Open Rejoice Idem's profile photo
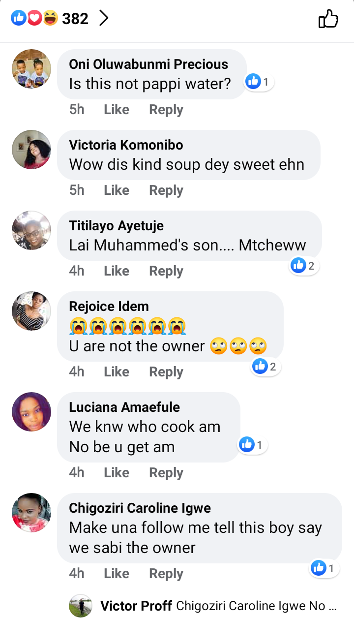354x618 pixels. (31, 311)
